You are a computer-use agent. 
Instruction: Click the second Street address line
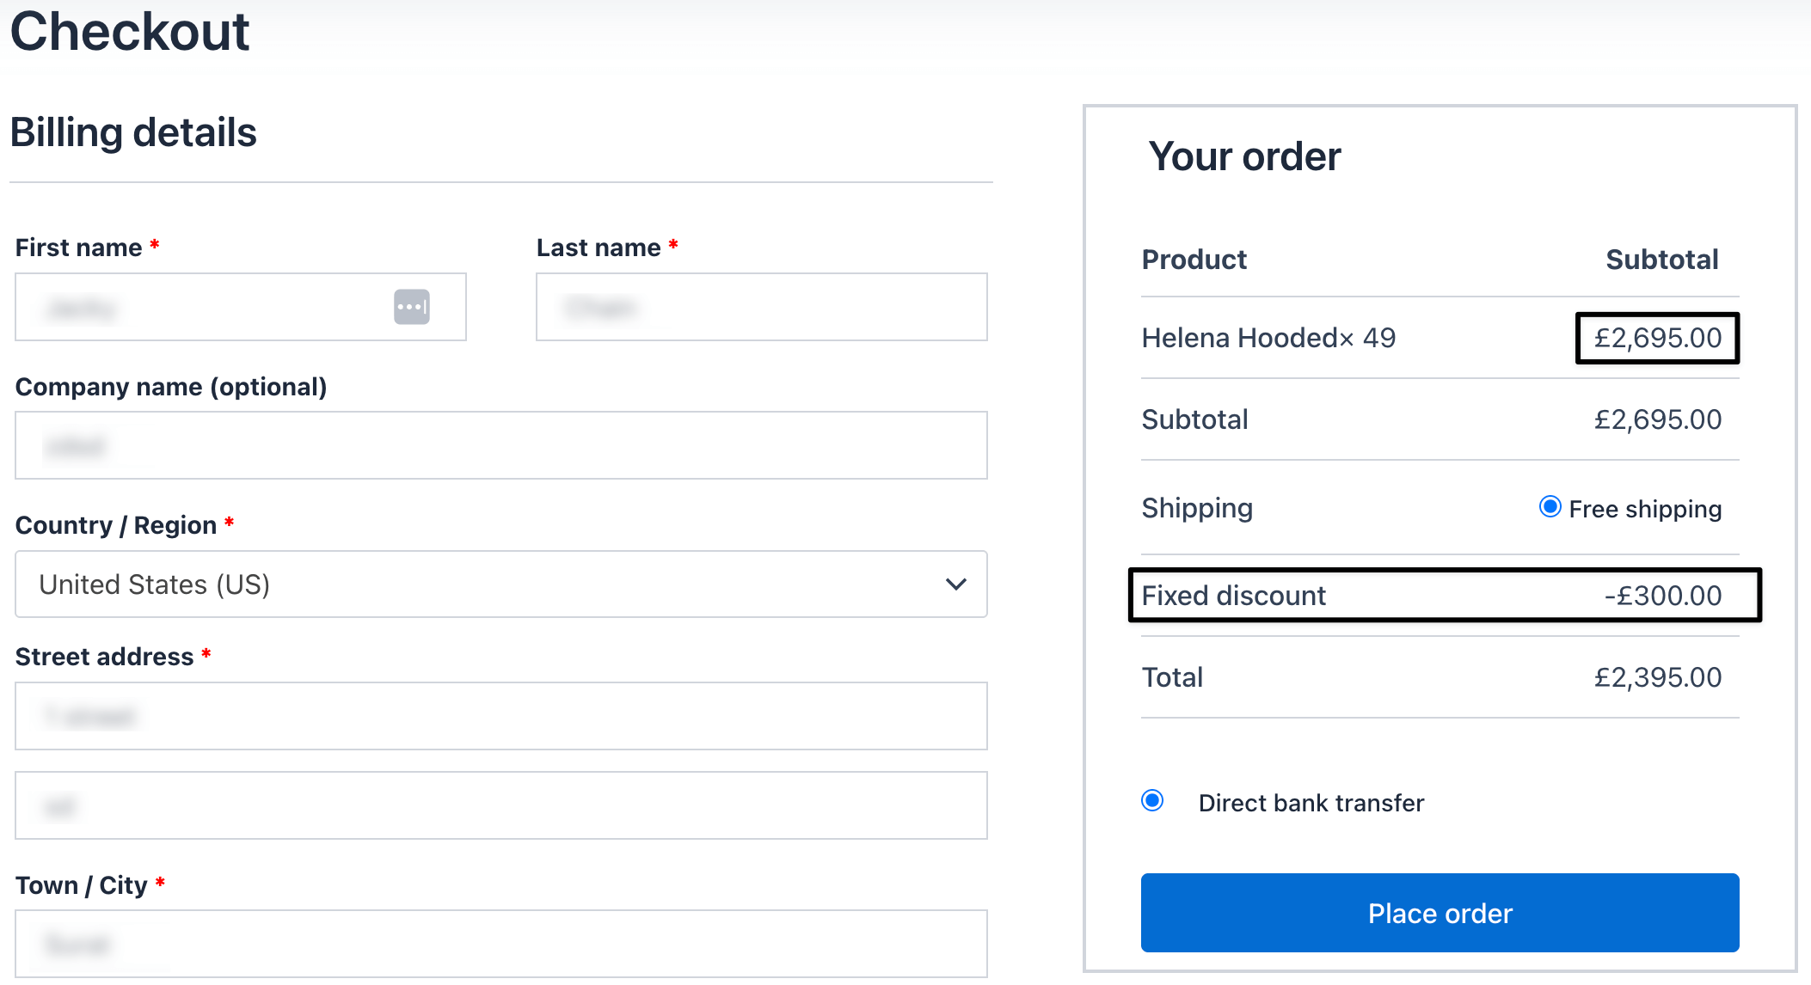click(x=501, y=805)
